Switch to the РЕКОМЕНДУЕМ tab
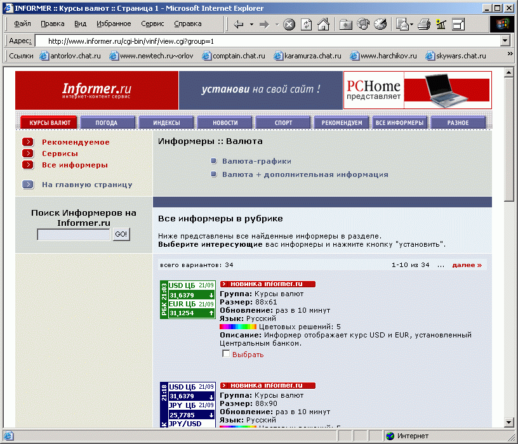518x444 pixels. click(342, 122)
